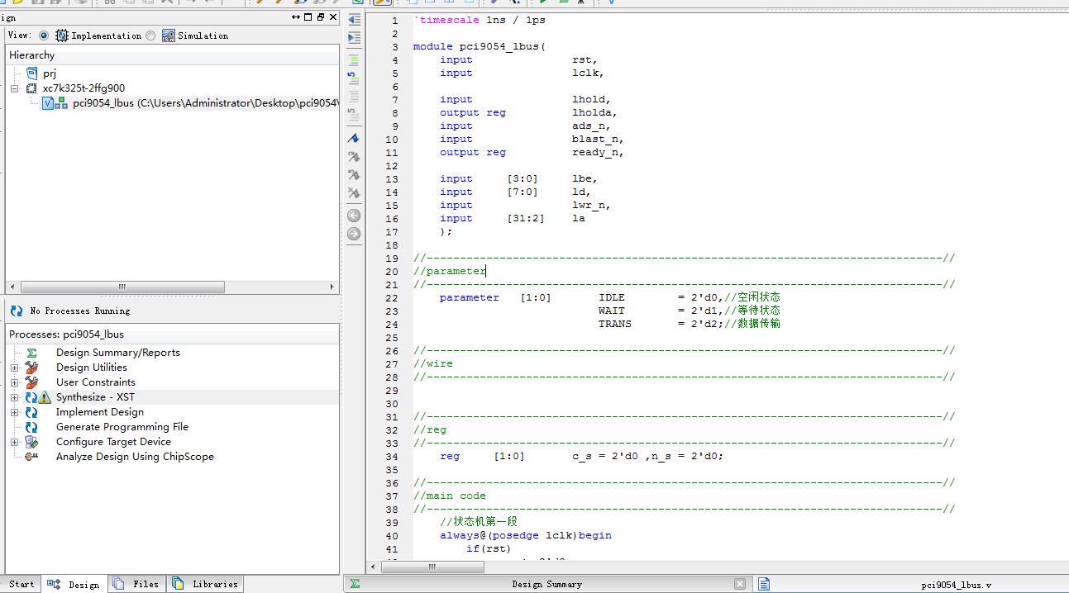This screenshot has height=593, width=1069.
Task: Click the indent selection icon in editor toolbar
Action: click(354, 38)
